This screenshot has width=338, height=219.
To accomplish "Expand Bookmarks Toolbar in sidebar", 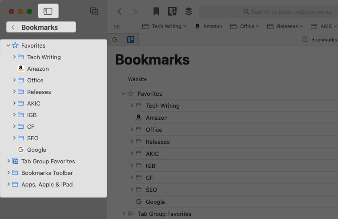I will click(8, 173).
